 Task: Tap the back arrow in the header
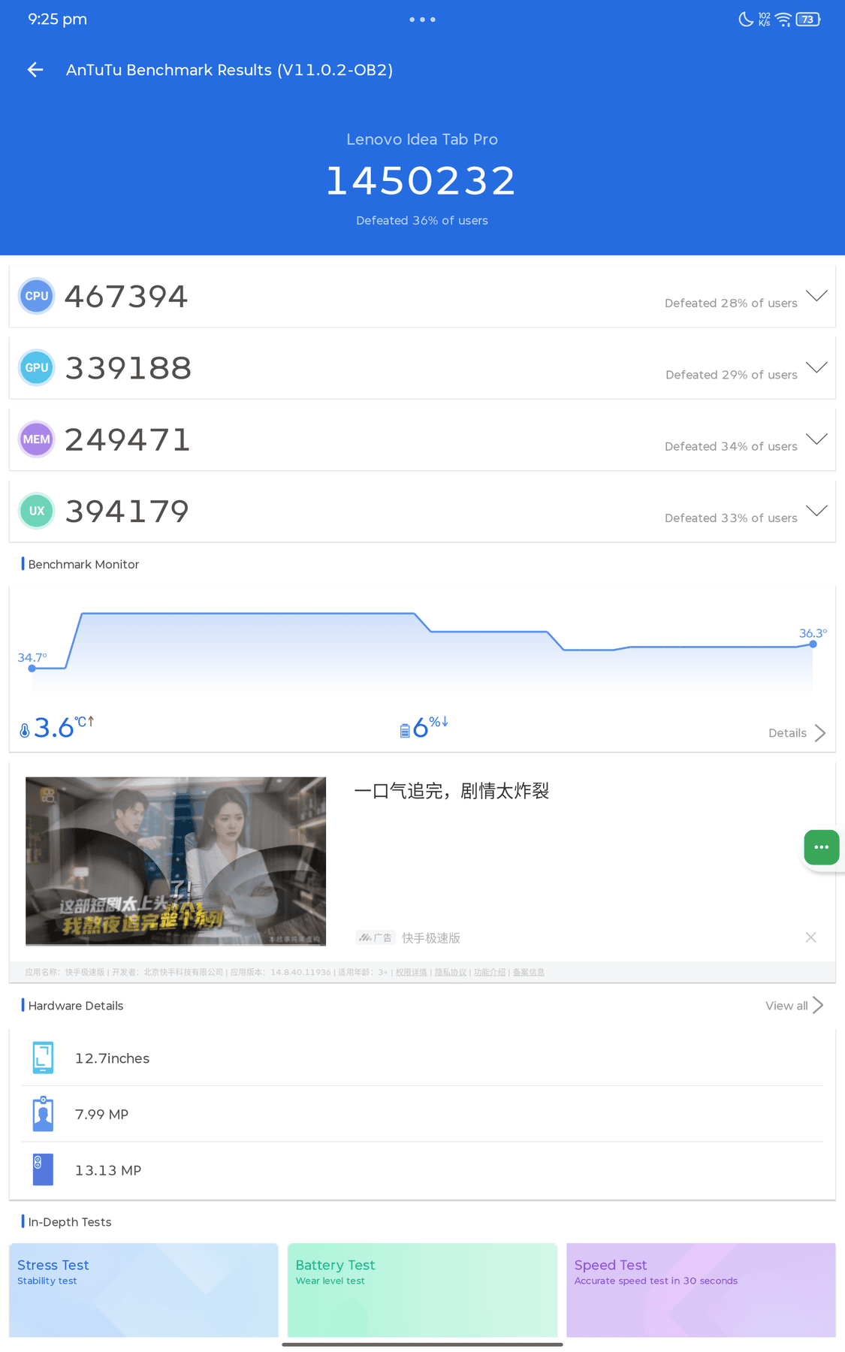click(x=35, y=70)
